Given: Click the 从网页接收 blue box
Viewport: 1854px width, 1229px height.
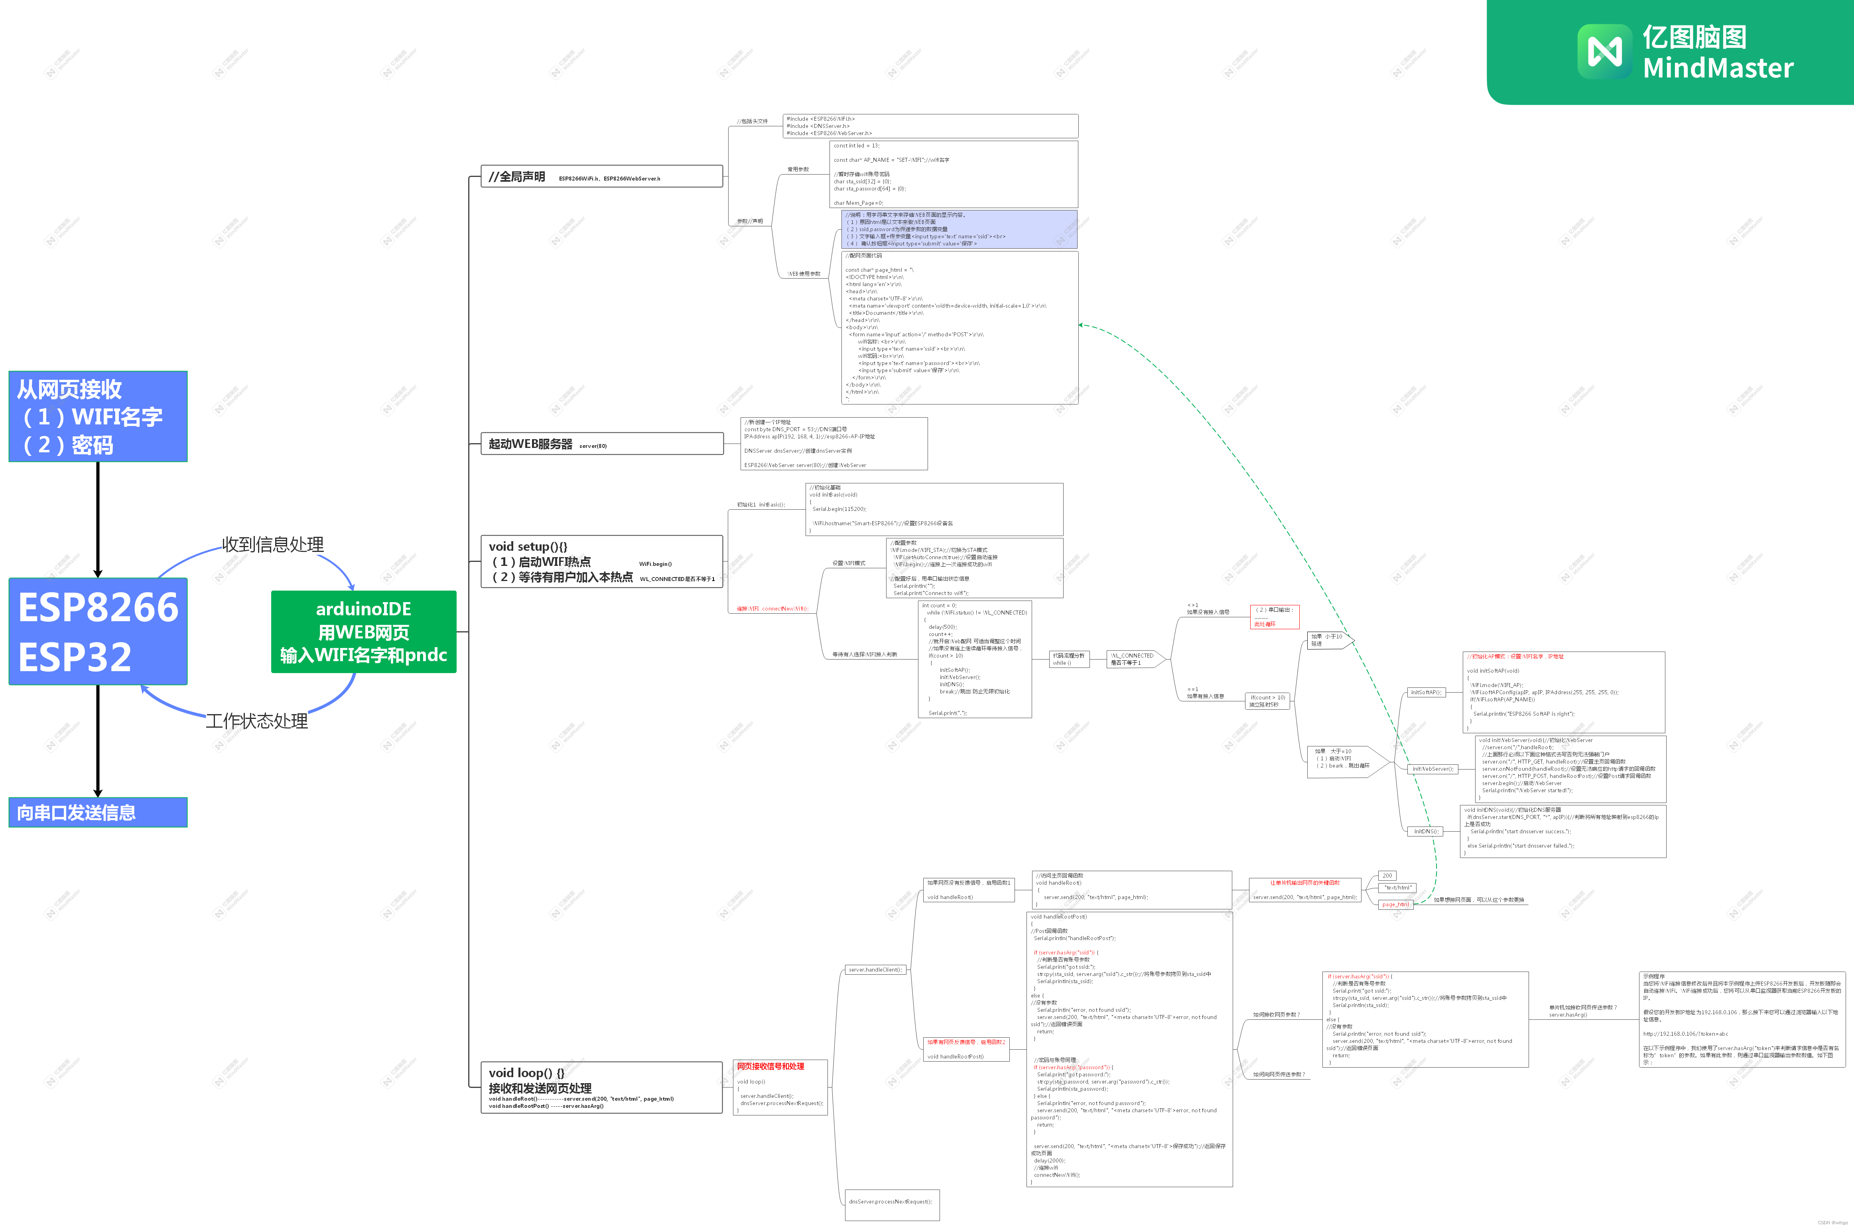Looking at the screenshot, I should point(98,416).
